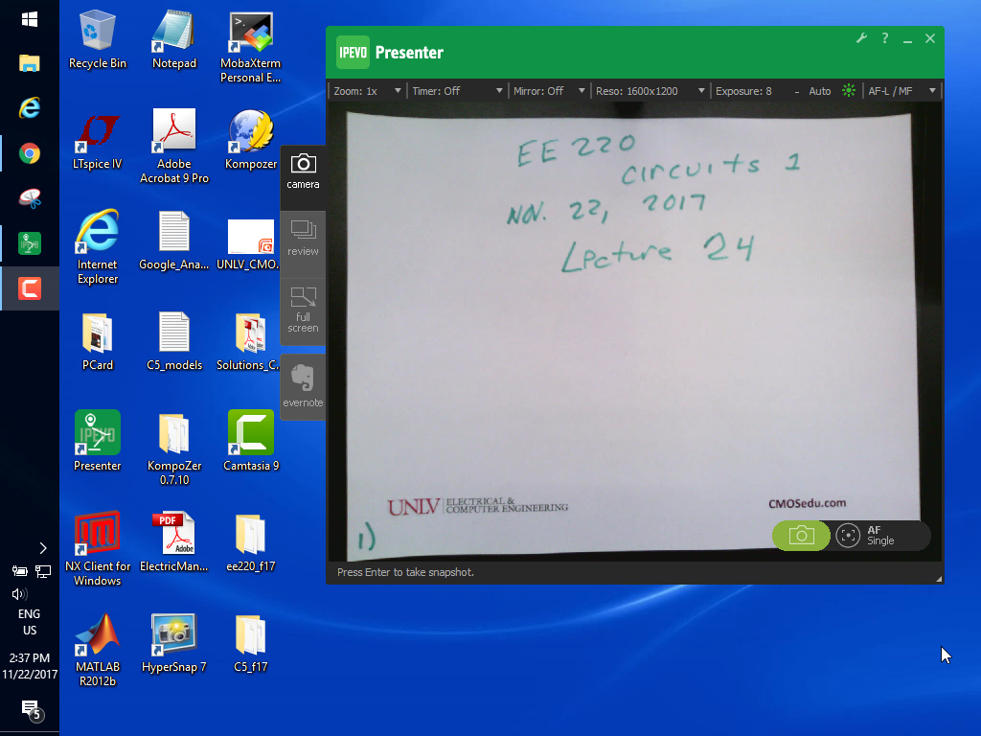Select the UNLV_CMO... file on desktop
The height and width of the screenshot is (736, 981).
click(x=249, y=244)
